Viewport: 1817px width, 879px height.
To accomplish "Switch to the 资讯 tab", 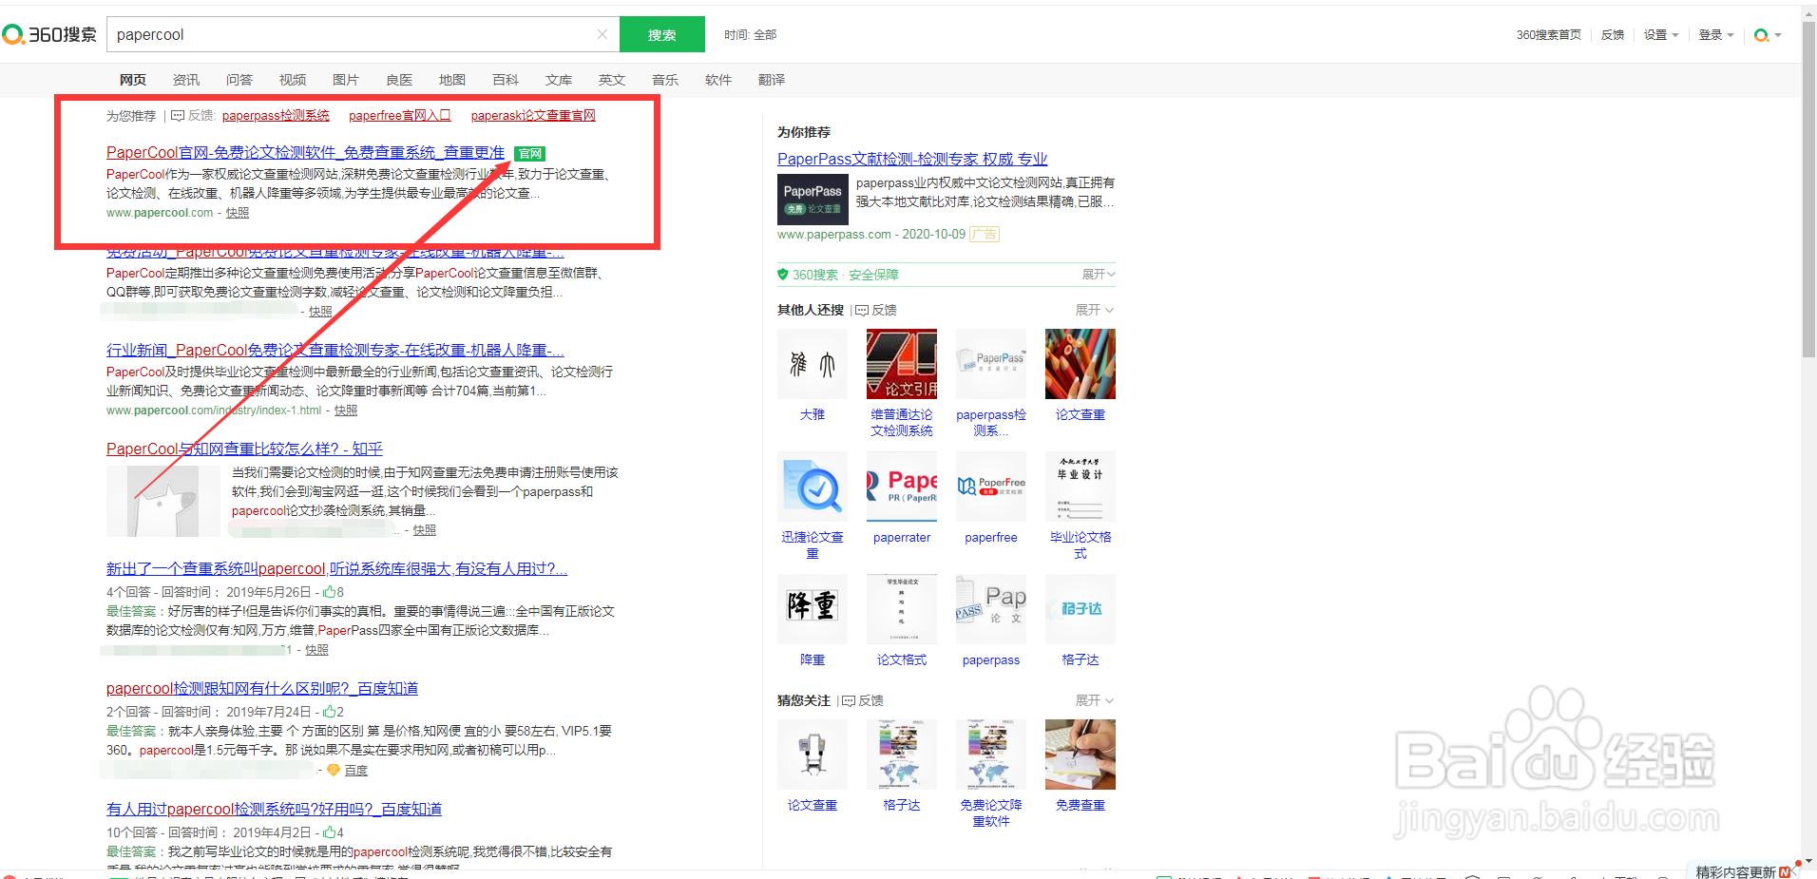I will (186, 80).
